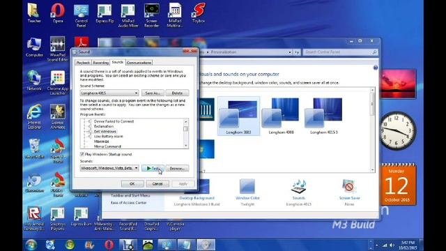Click the Program Events list scroll-down arrow

pos(186,146)
